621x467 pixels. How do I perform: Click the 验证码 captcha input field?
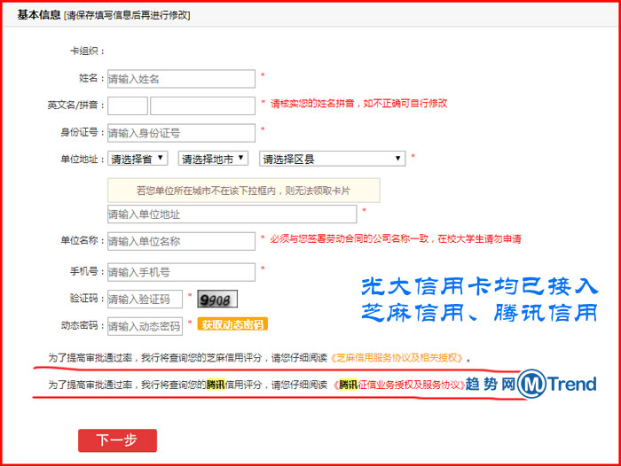[145, 299]
